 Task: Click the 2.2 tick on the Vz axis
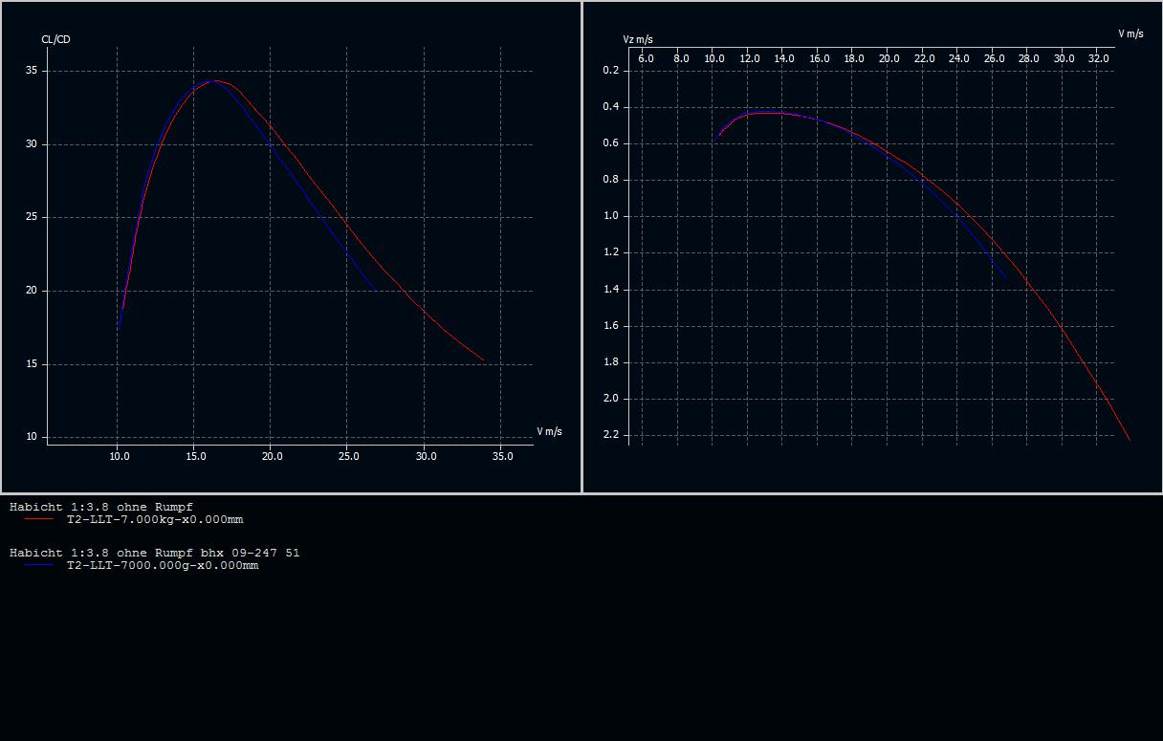point(611,435)
